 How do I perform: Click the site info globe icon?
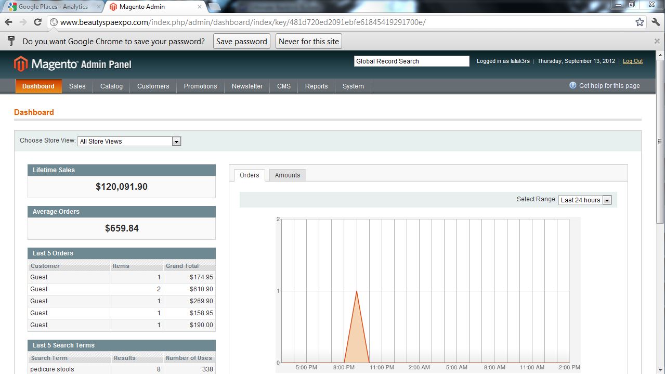pos(54,22)
